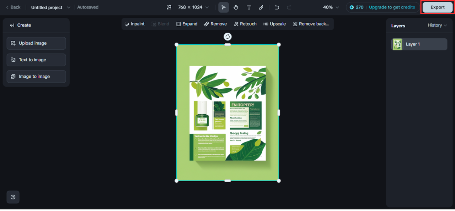The image size is (455, 211).
Task: Choose the Retouch tool
Action: tap(245, 24)
